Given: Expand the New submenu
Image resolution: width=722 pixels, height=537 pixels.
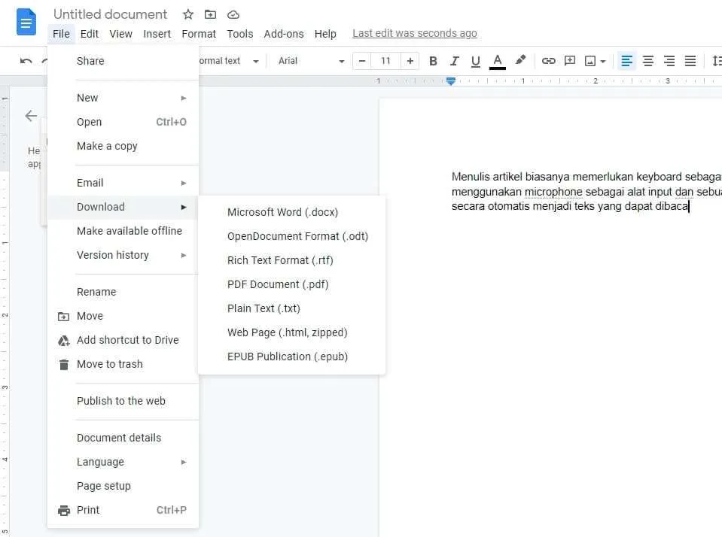Looking at the screenshot, I should coord(123,98).
